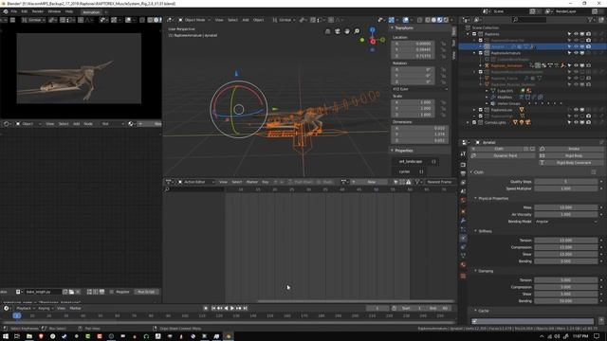Screen dimensions: 607x341
Task: Collapse the Properties panel in the viewport sidebar
Action: click(x=392, y=151)
